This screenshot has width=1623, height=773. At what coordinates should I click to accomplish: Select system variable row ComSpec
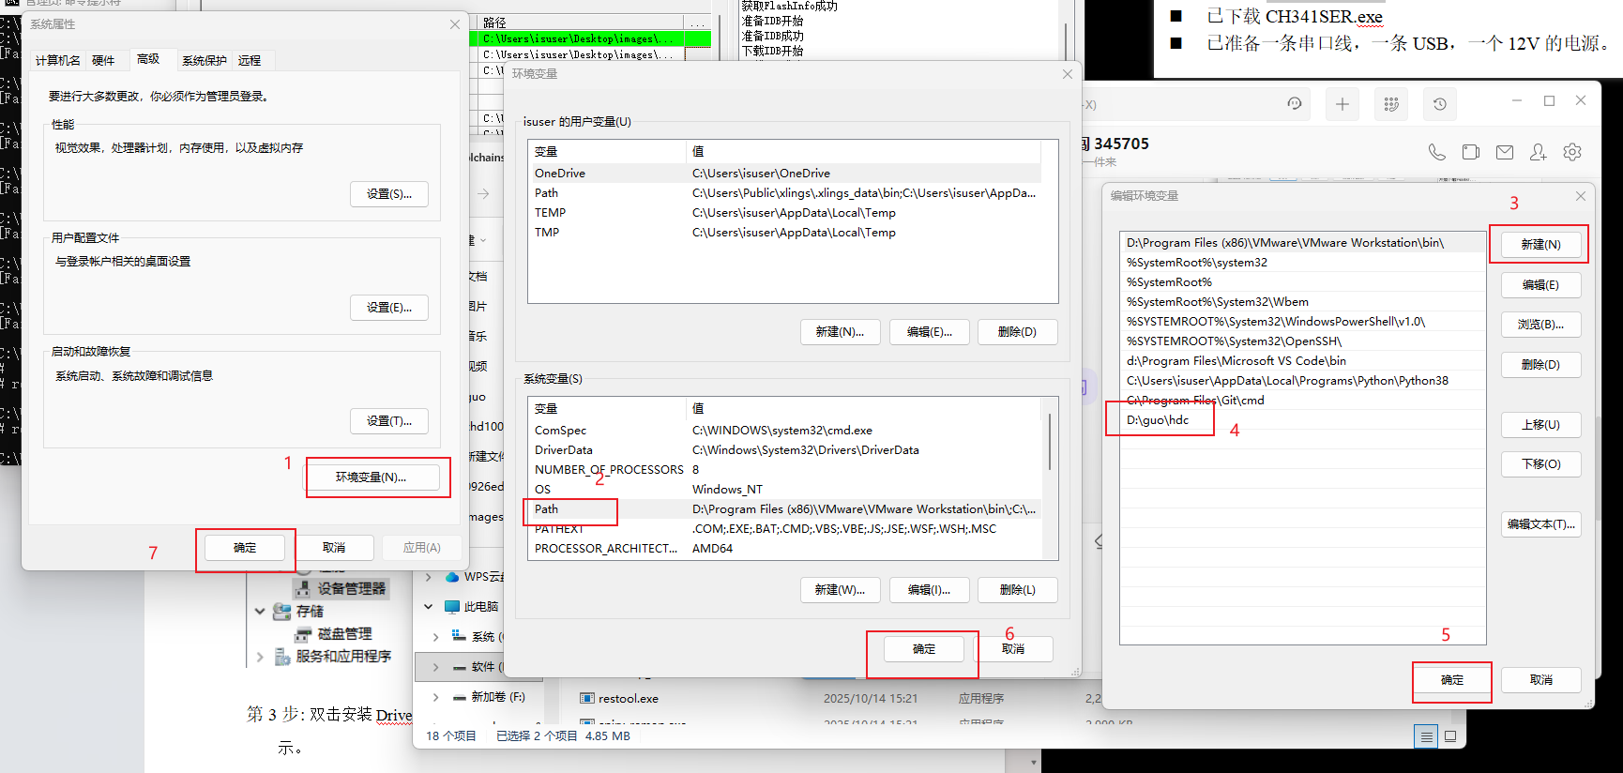coord(785,431)
